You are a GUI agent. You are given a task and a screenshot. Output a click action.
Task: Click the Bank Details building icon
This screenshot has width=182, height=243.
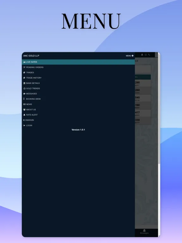click(24, 83)
